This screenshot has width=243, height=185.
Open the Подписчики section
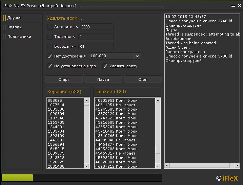[x=22, y=37]
